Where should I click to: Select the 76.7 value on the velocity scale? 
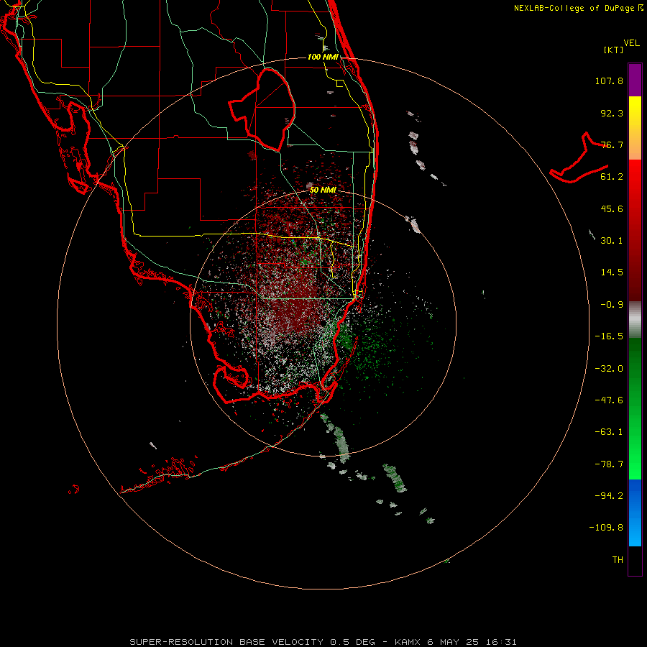click(612, 144)
